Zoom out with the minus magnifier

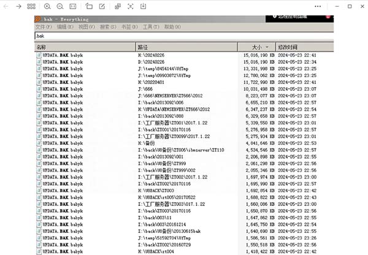(x=60, y=6)
